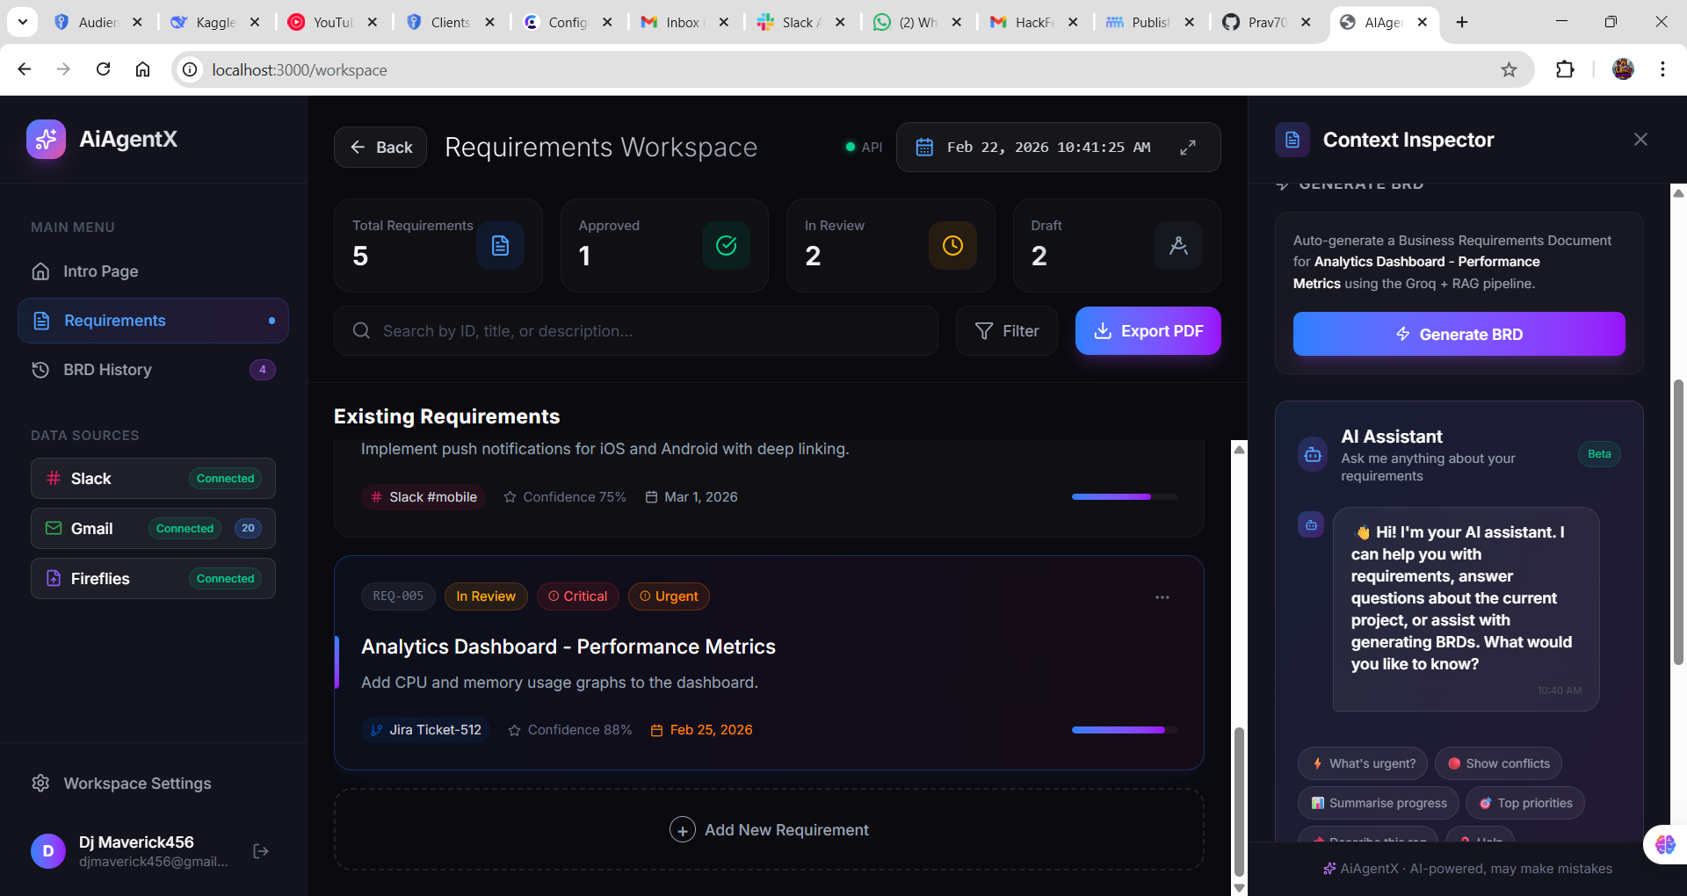
Task: Open the Filter options
Action: coord(1006,330)
